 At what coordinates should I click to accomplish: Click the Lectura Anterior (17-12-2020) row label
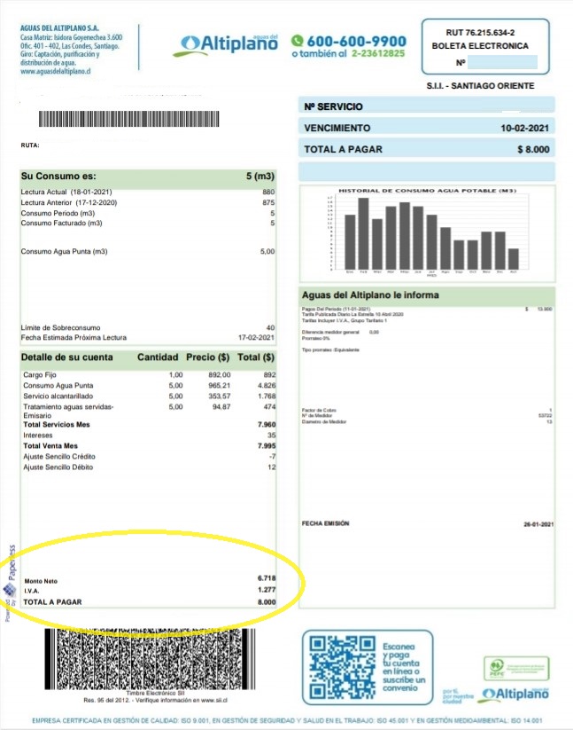(69, 202)
